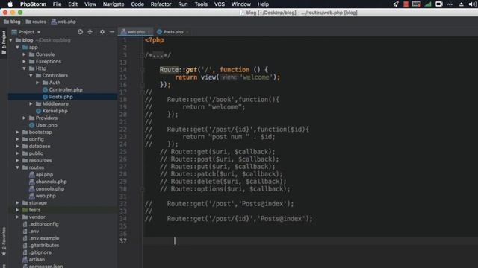Open the VCS menu
478x268 pixels.
[219, 4]
